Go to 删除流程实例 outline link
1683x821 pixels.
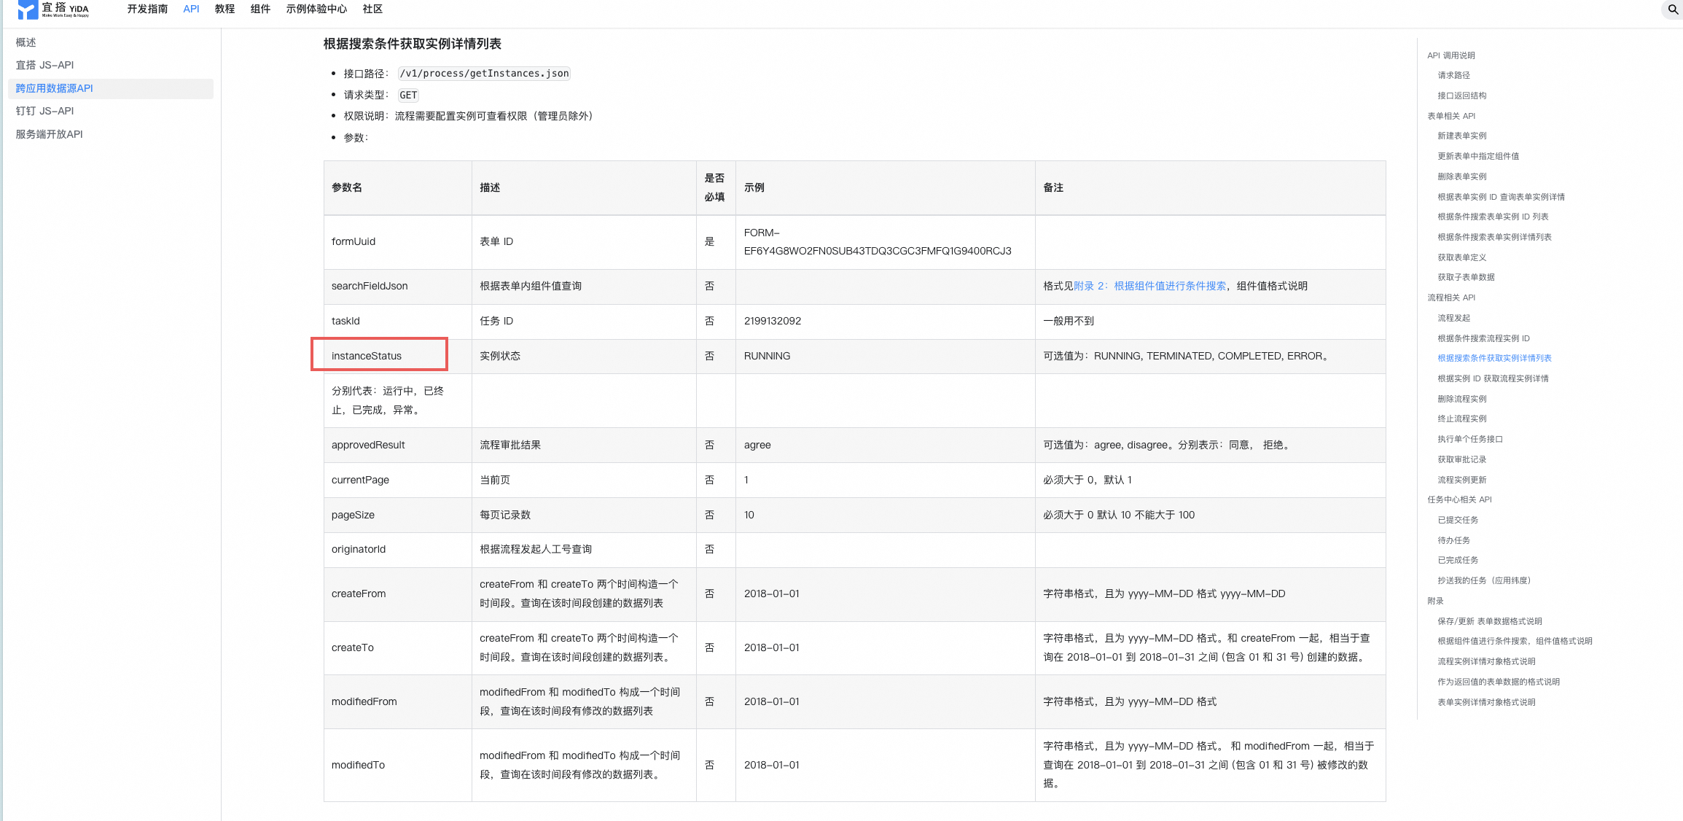coord(1461,399)
